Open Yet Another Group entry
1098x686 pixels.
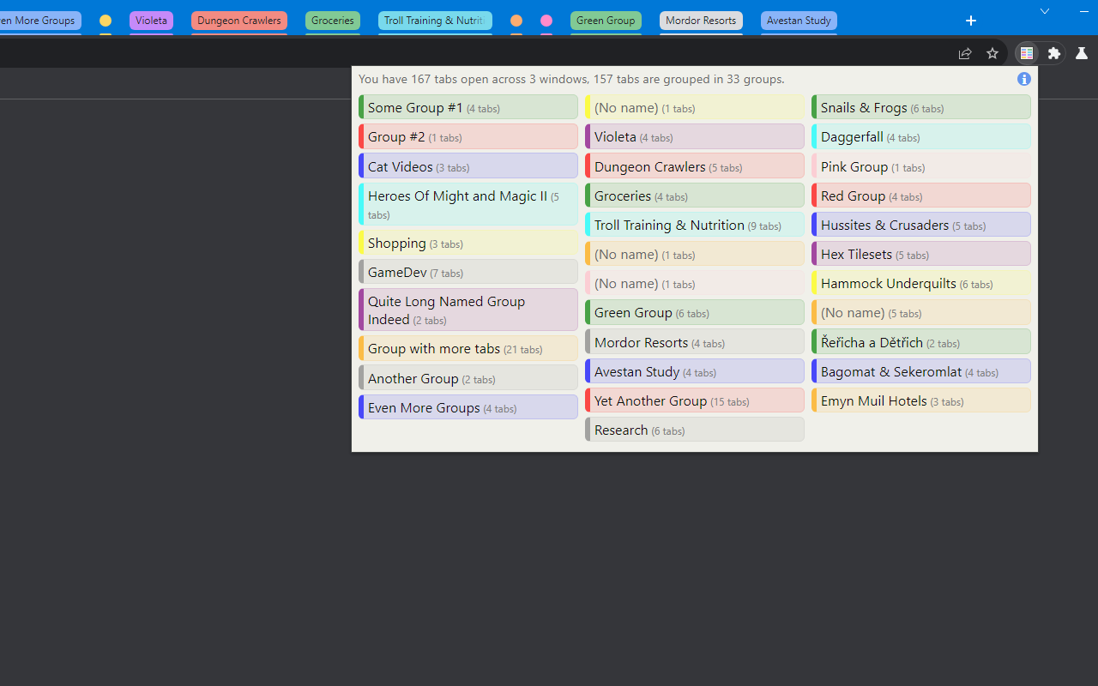(695, 400)
